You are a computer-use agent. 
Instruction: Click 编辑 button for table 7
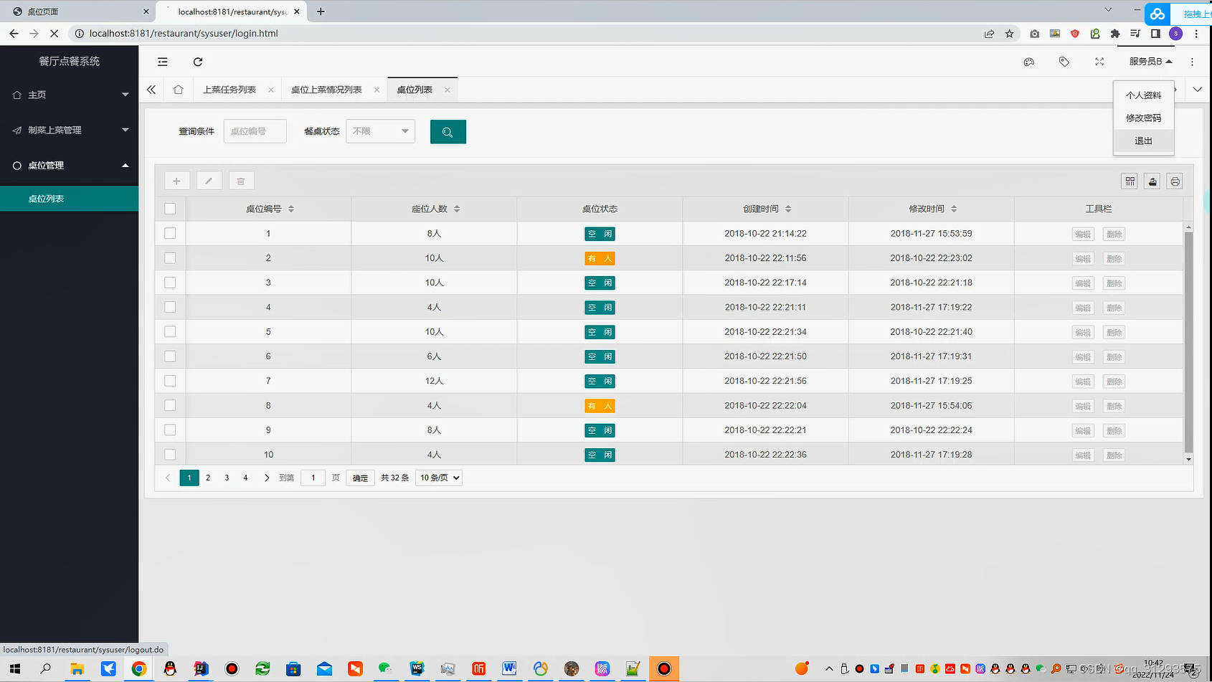pos(1083,382)
